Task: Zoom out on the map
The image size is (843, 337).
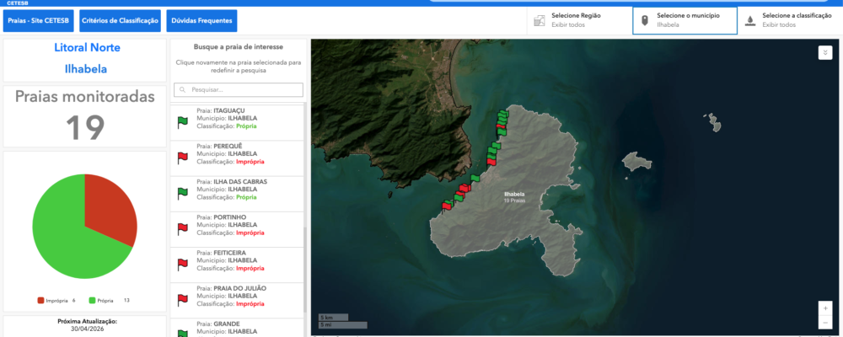Action: [825, 324]
